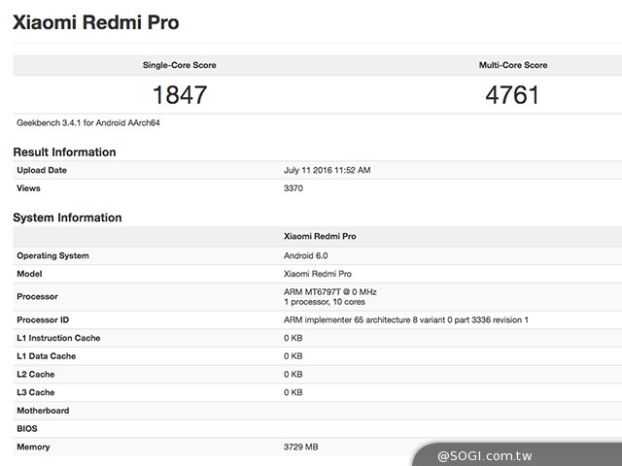Viewport: 622px width, 466px height.
Task: Click the ARM implementer 65 architecture value
Action: 406,319
